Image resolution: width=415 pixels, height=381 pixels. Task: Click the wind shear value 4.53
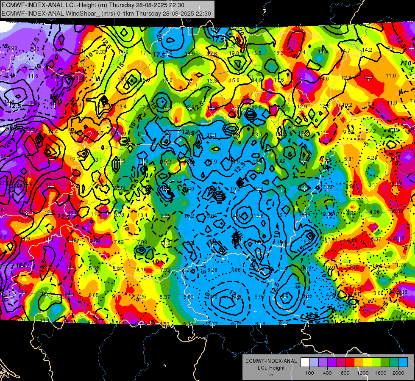[x=164, y=324]
